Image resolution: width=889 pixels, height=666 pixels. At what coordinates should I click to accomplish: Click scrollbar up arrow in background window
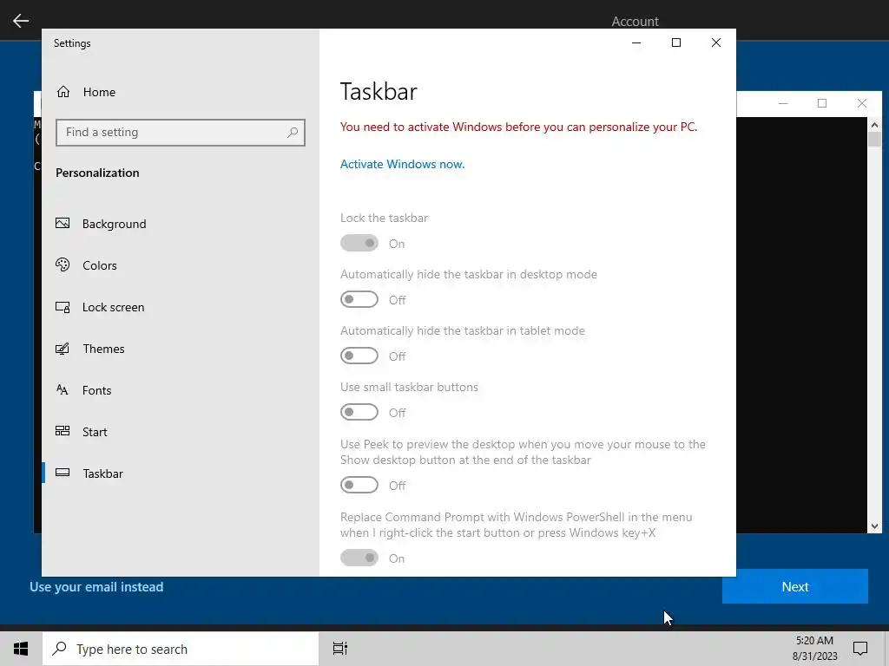[874, 125]
